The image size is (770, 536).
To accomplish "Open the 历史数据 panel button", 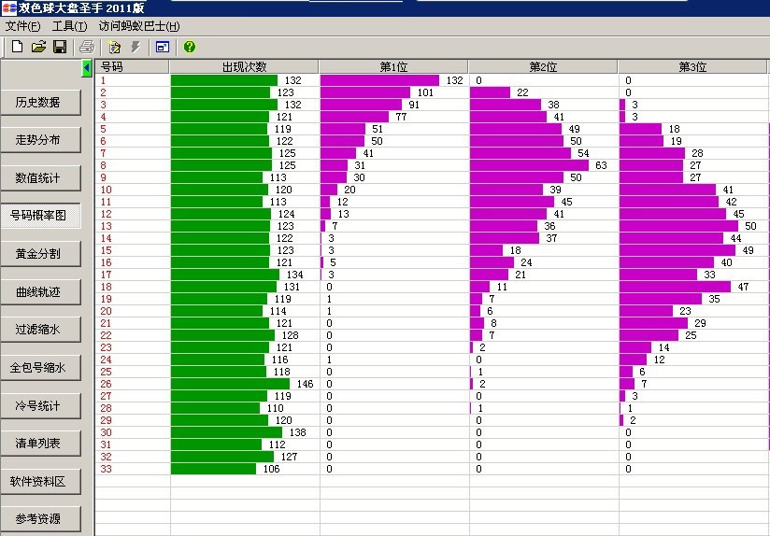I will pyautogui.click(x=40, y=102).
